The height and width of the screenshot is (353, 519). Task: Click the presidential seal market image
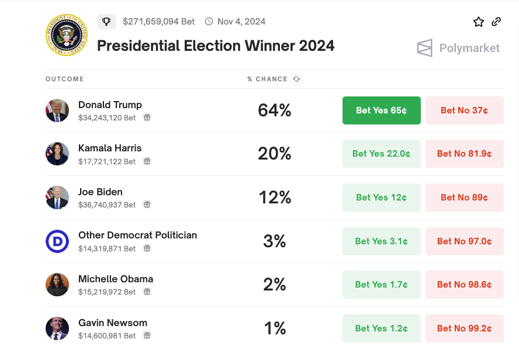pos(66,35)
